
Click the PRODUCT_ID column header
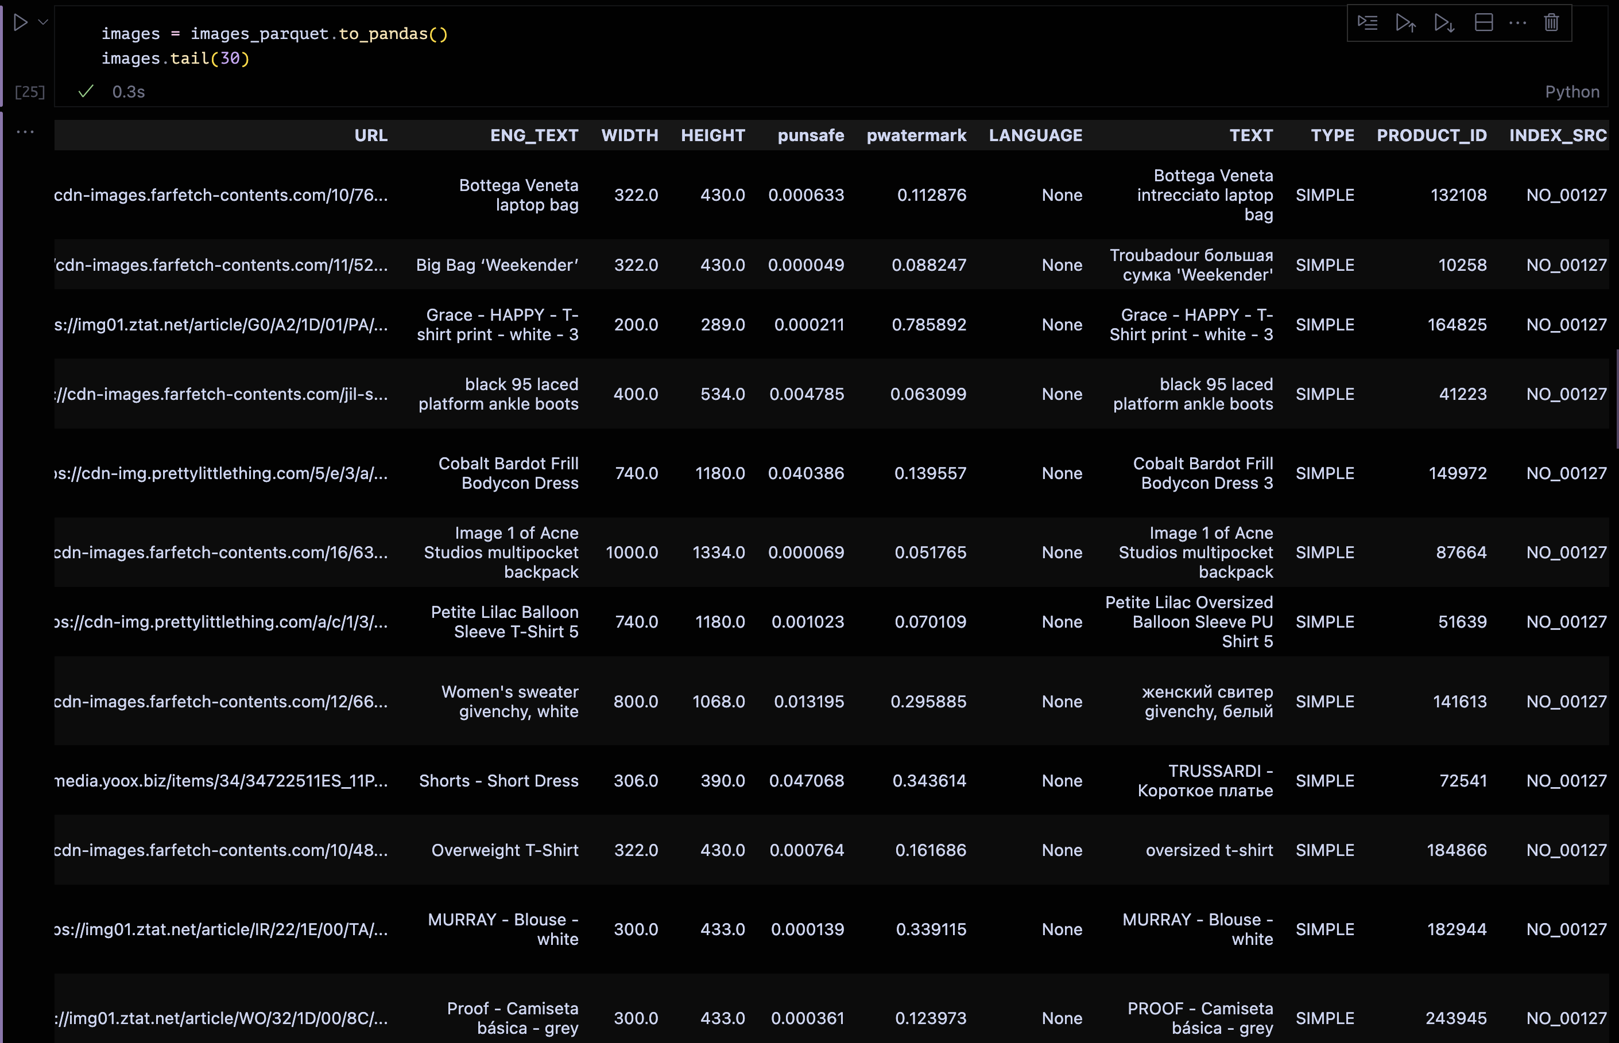click(x=1431, y=135)
